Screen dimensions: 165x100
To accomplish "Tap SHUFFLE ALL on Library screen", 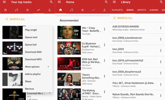I will click(123, 18).
